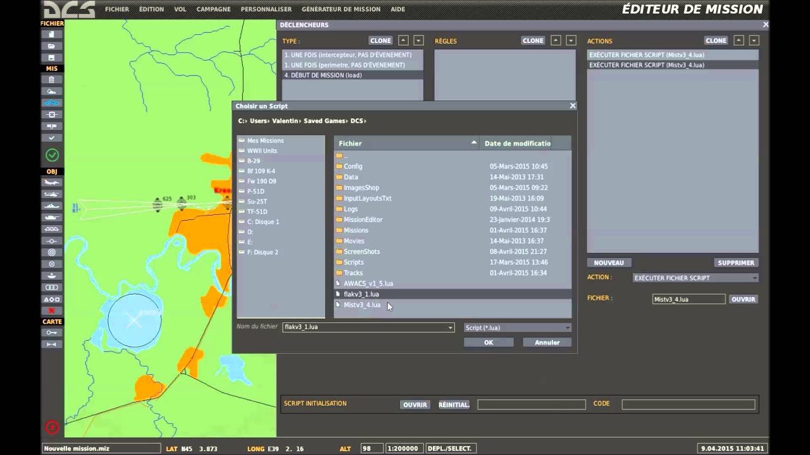The width and height of the screenshot is (810, 455).
Task: Open the AIDE menu
Action: click(x=399, y=9)
